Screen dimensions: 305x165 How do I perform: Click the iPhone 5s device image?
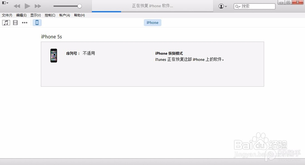pos(54,56)
